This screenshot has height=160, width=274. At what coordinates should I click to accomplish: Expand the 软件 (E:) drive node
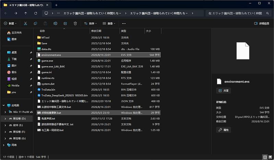point(5,125)
